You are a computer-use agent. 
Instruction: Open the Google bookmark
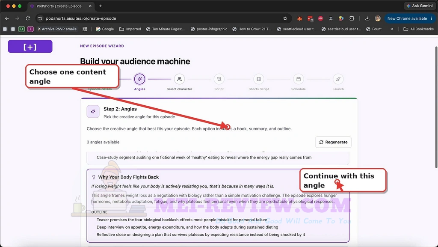(105, 29)
